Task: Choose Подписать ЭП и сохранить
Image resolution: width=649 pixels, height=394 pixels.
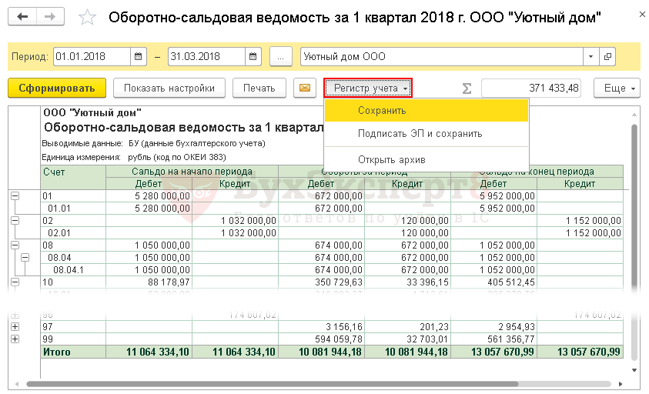Action: 420,133
